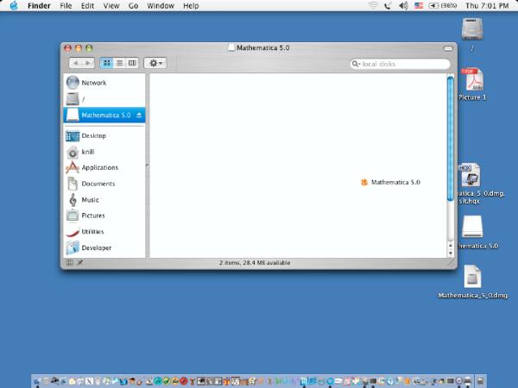This screenshot has height=388, width=518.
Task: Switch to list view mode
Action: coord(119,63)
